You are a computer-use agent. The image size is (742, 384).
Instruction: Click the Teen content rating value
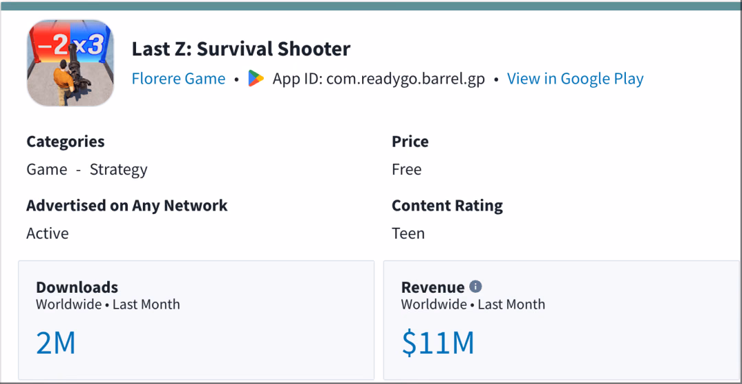[x=408, y=233]
